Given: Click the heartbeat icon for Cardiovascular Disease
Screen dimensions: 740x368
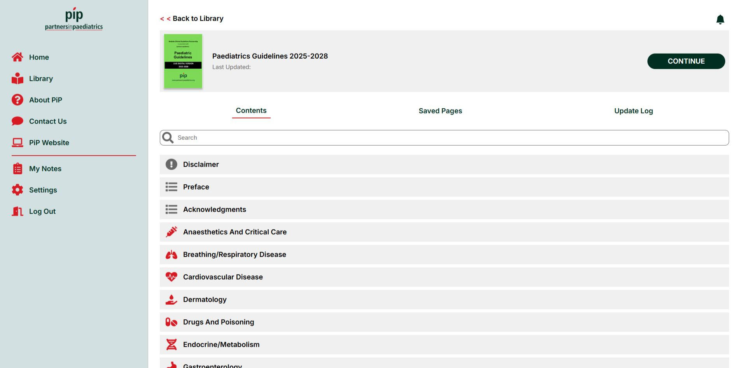Looking at the screenshot, I should (171, 277).
